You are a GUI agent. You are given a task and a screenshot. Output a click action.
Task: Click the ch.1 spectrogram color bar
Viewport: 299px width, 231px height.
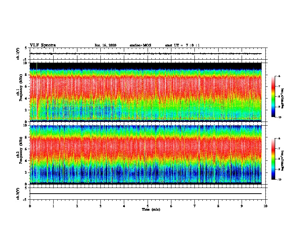tap(273, 97)
